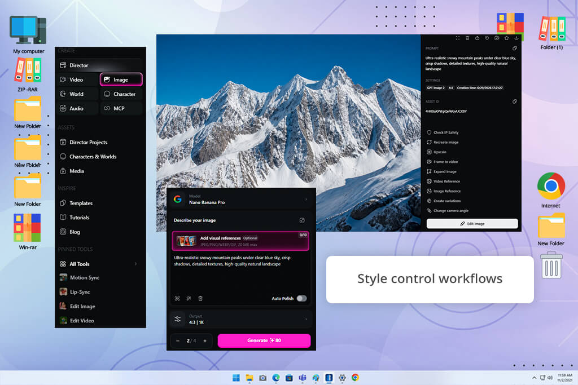Open the Character creation mode
578x385 pixels.
(x=121, y=94)
